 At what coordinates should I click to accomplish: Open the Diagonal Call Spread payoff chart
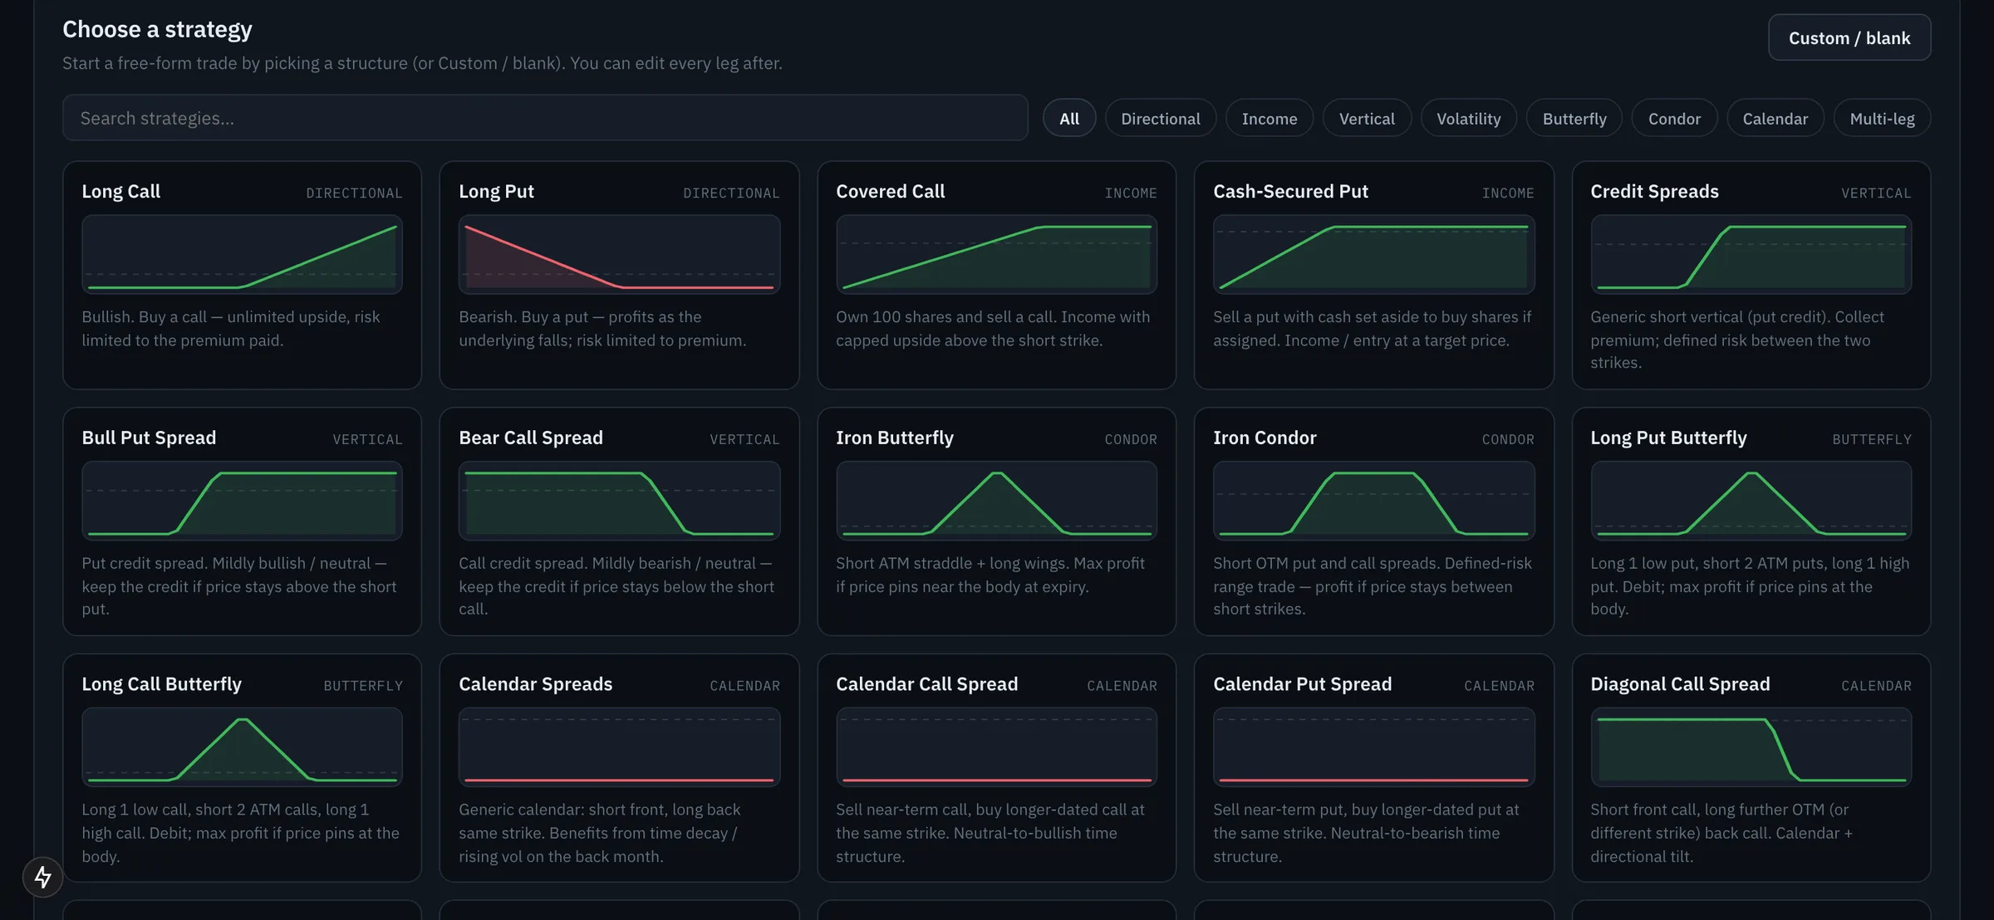click(x=1751, y=747)
